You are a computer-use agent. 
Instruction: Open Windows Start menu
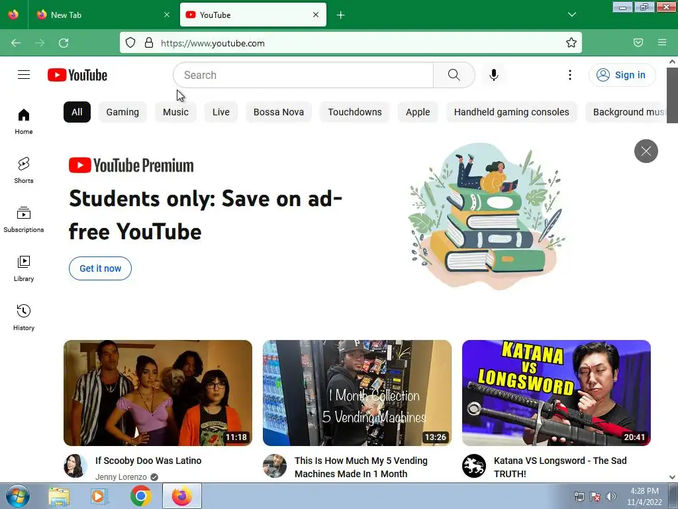18,496
